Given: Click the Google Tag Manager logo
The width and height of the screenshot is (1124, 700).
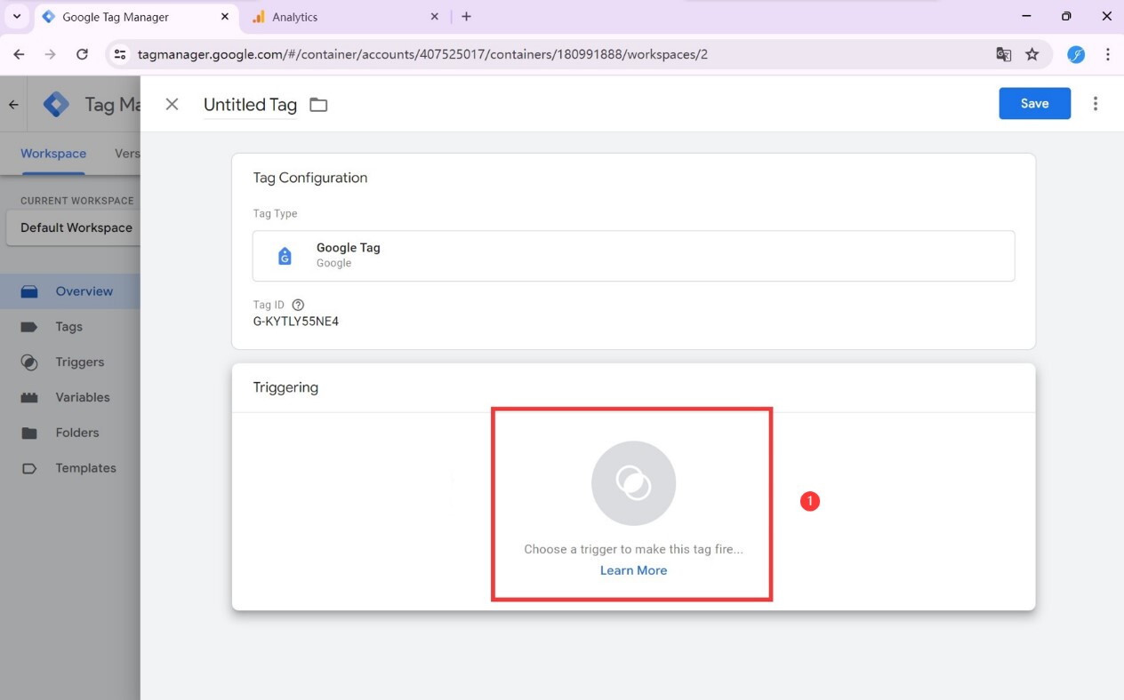Looking at the screenshot, I should click(x=56, y=105).
